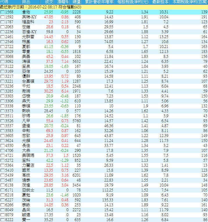Check the box for stock 6227

tap(3, 200)
